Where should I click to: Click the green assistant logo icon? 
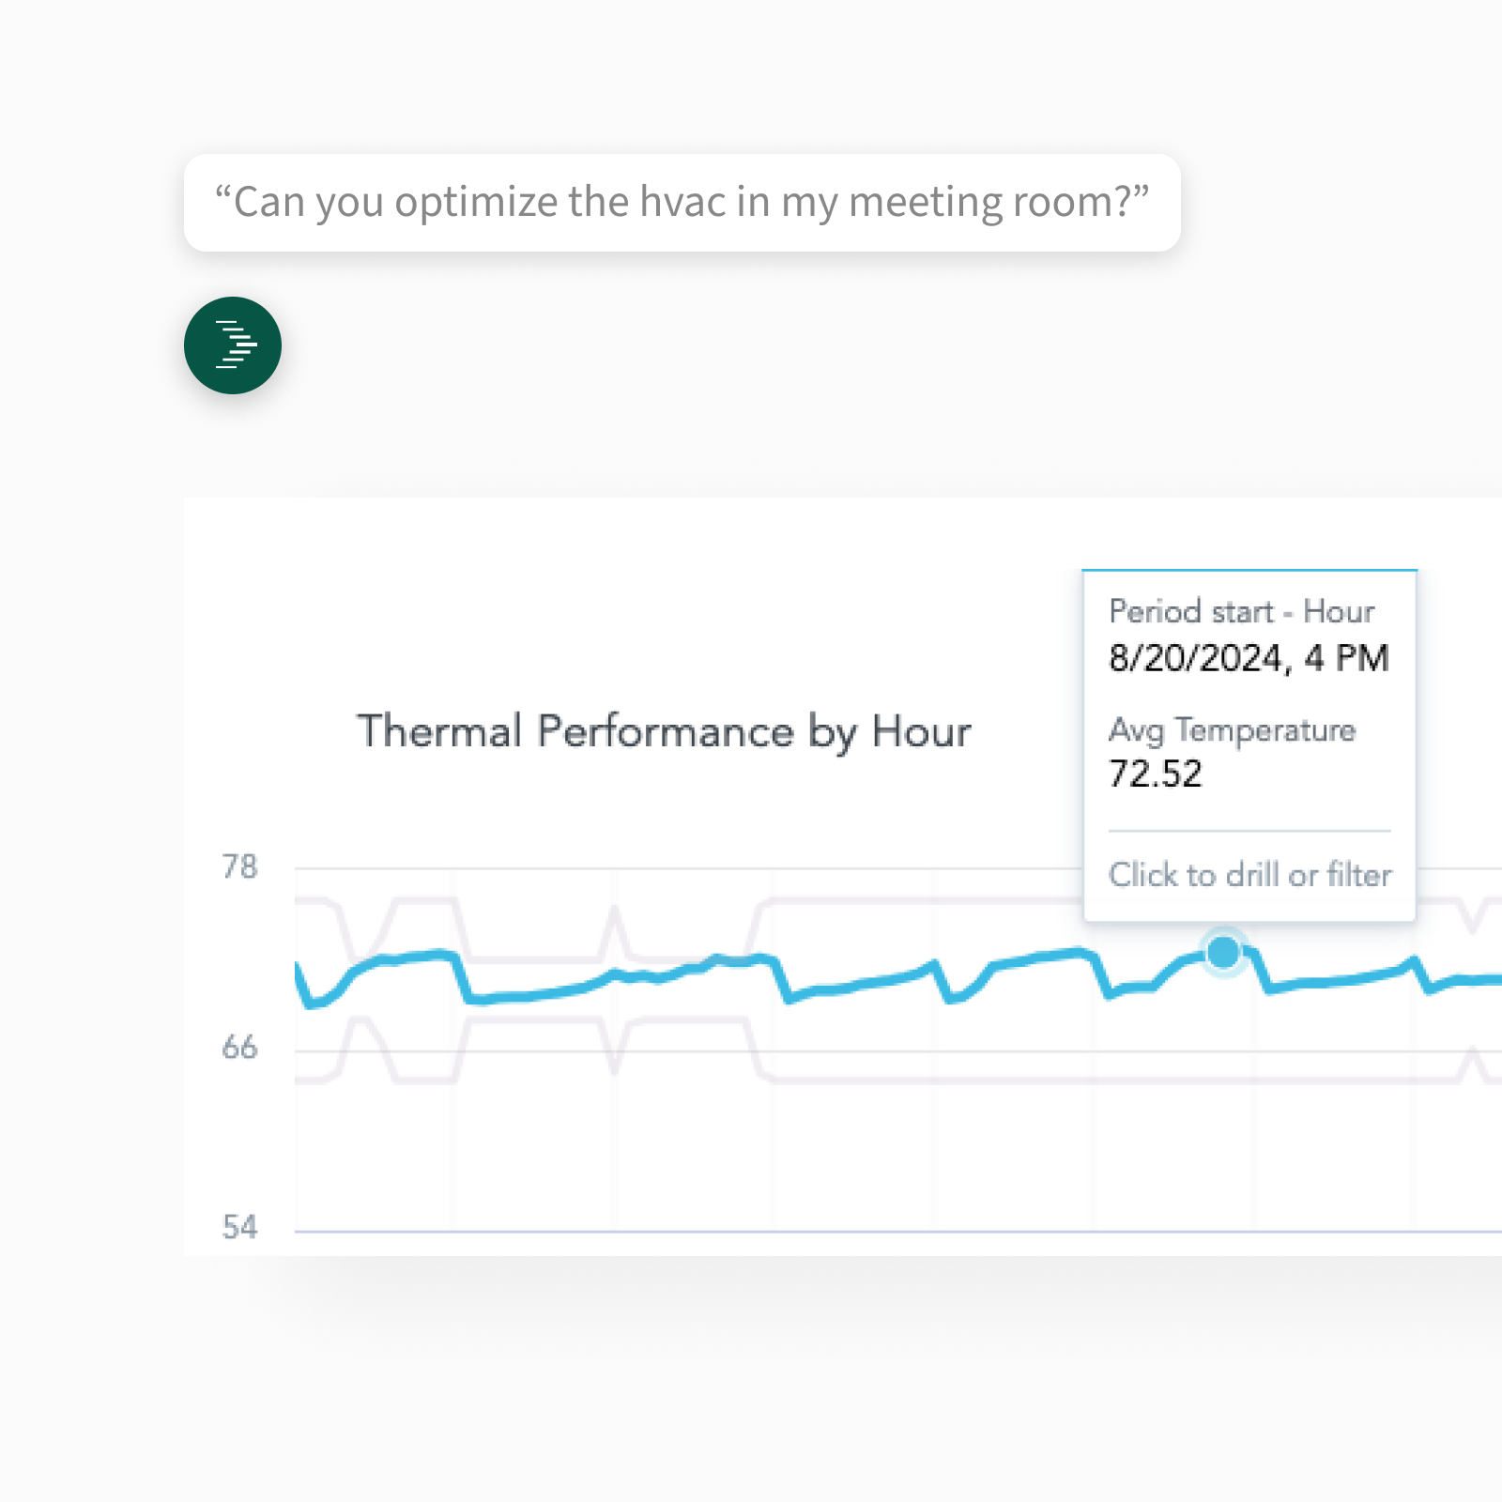coord(233,345)
